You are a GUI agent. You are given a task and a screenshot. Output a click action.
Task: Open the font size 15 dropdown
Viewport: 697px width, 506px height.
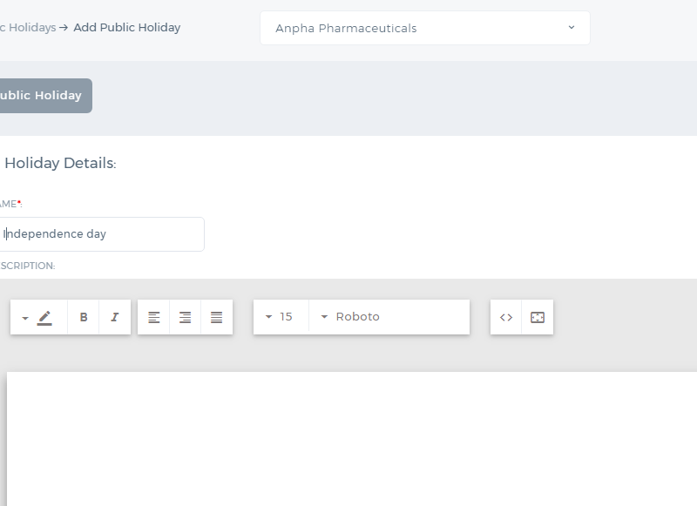click(281, 317)
